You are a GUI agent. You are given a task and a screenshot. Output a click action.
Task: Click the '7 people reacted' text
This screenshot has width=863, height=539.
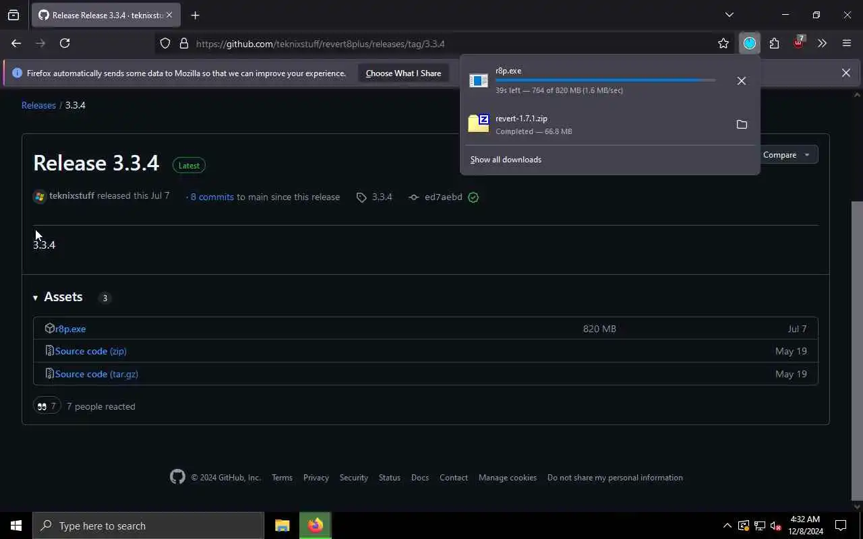101,406
